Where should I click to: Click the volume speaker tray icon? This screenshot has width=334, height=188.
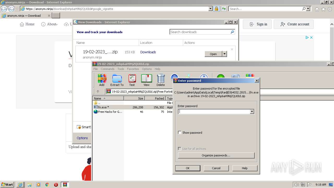[296, 185]
